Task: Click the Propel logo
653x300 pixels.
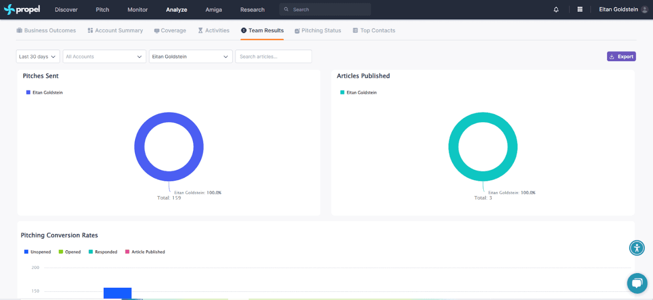Action: click(22, 10)
